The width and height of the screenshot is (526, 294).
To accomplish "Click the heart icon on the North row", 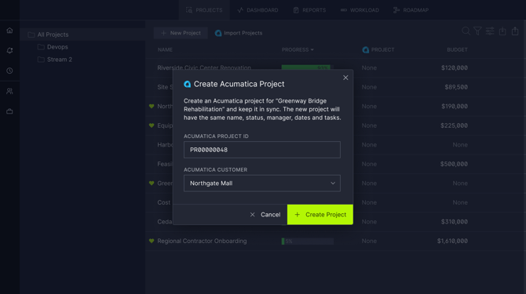I will pyautogui.click(x=152, y=106).
